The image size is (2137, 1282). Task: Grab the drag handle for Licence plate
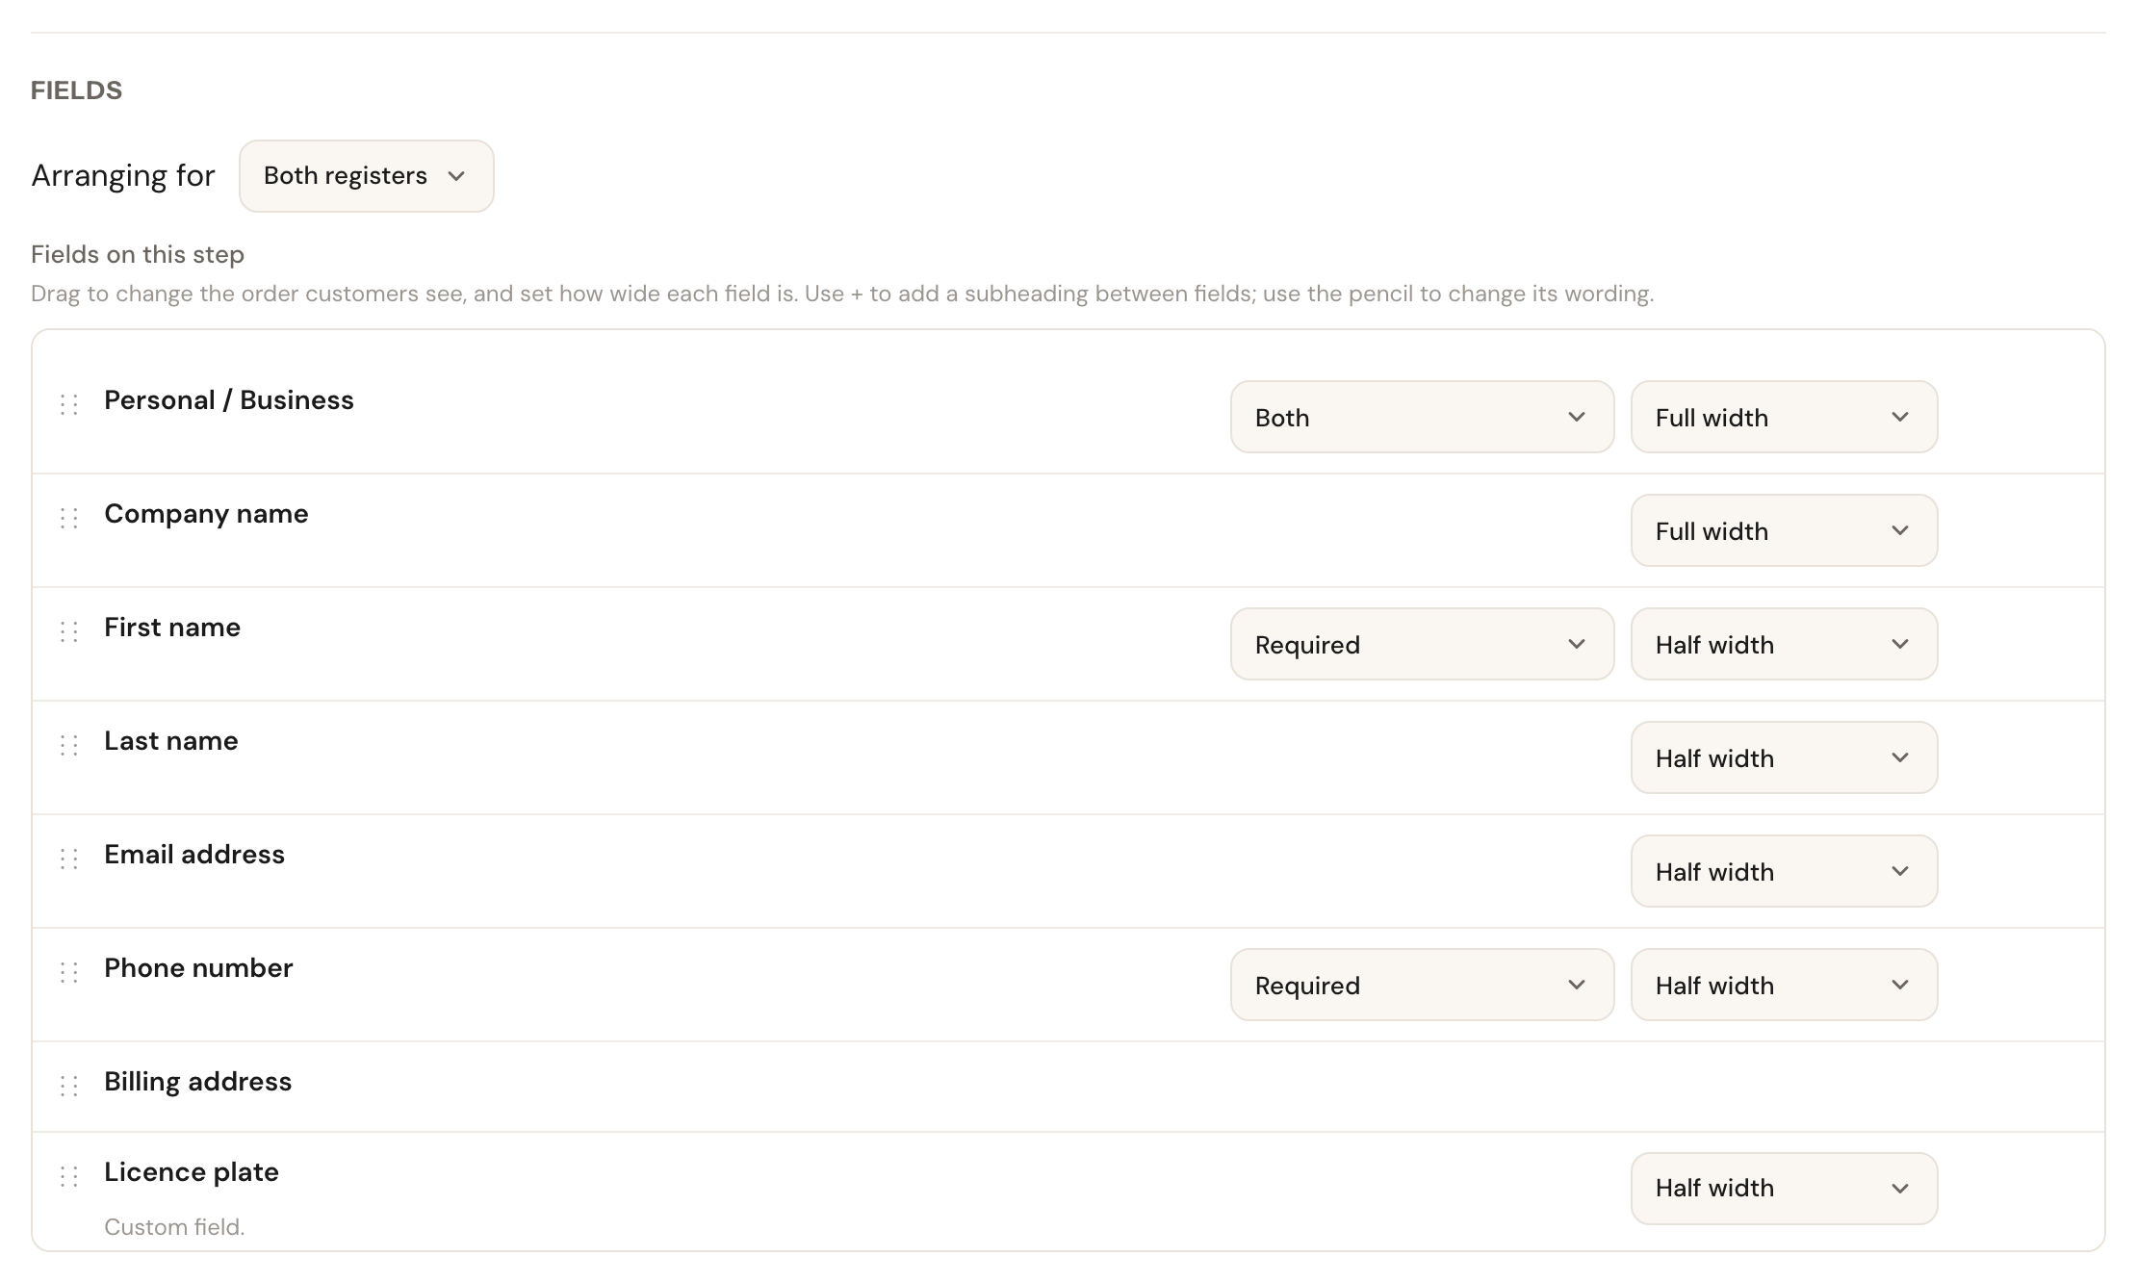69,1176
